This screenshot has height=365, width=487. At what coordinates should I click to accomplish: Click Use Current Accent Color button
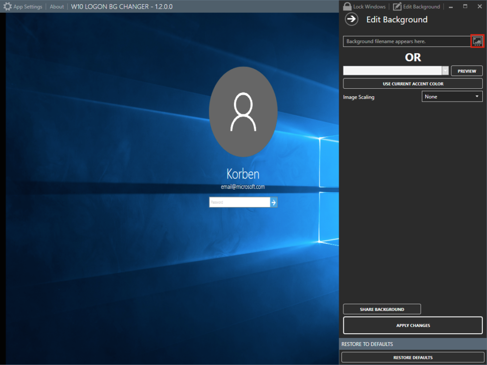413,84
